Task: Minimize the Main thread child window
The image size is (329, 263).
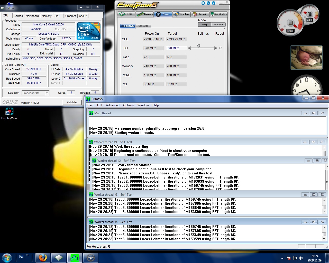Action: pyautogui.click(x=305, y=113)
